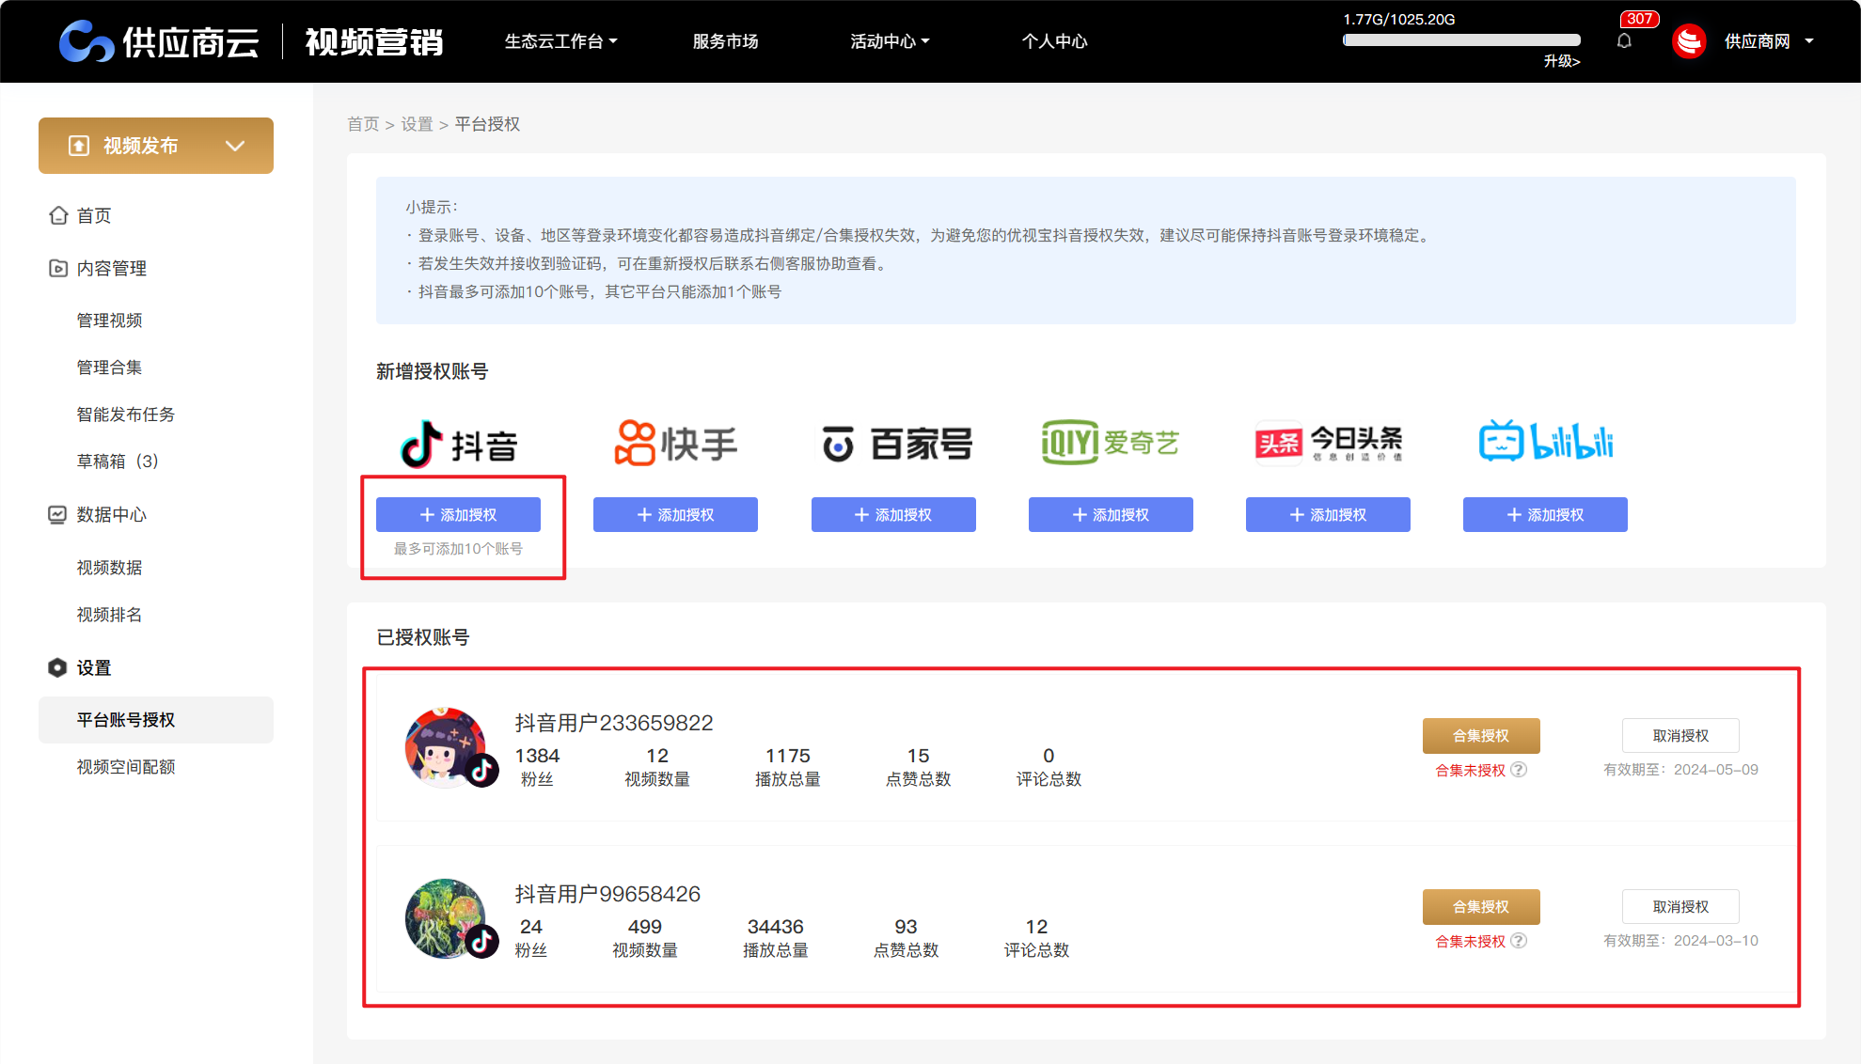Click the 内容管理 folder icon
Image resolution: width=1861 pixels, height=1064 pixels.
(58, 268)
